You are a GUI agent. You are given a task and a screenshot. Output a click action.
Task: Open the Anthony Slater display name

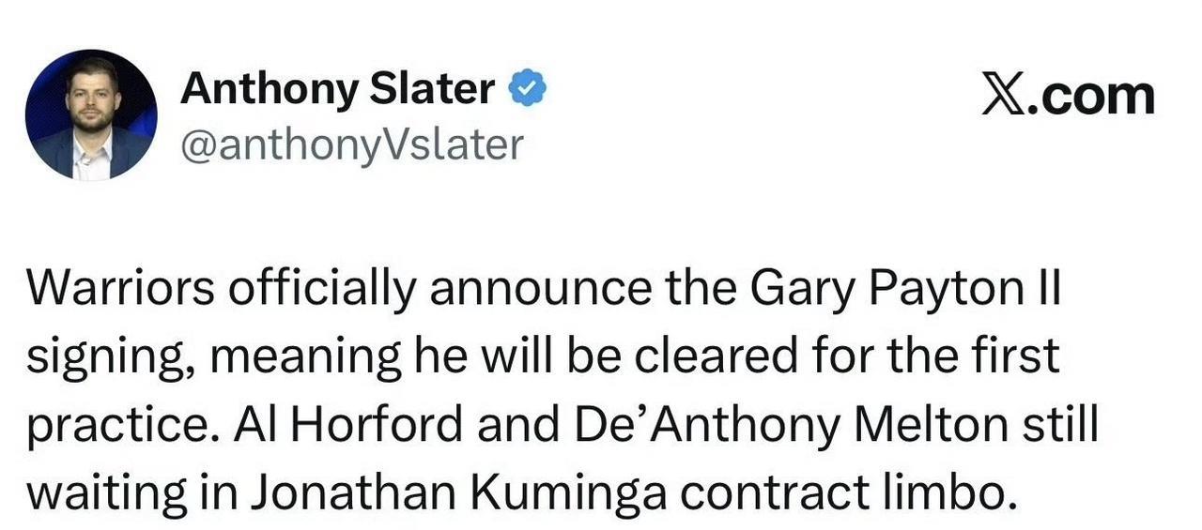[x=337, y=89]
